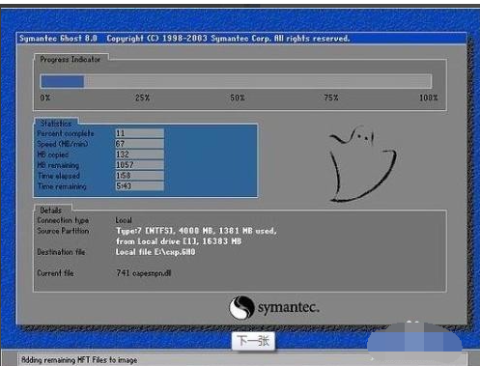Viewport: 480px width, 366px height.
Task: Click the Statistics group label
Action: pyautogui.click(x=56, y=124)
